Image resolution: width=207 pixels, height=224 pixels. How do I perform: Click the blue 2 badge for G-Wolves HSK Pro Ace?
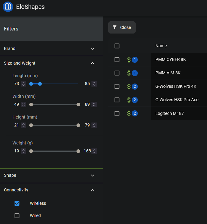(135, 100)
